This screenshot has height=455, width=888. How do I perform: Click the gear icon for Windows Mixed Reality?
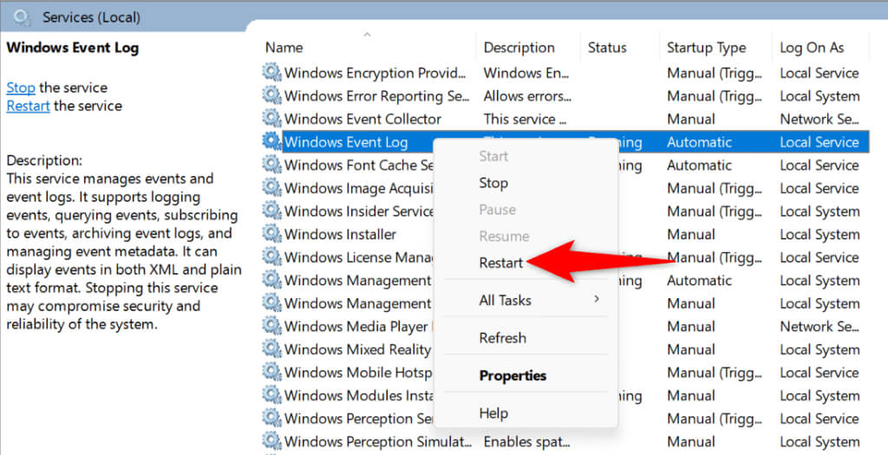271,349
